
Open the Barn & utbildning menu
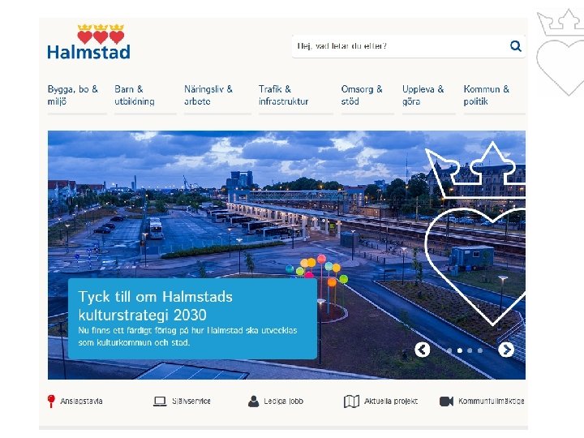click(135, 96)
